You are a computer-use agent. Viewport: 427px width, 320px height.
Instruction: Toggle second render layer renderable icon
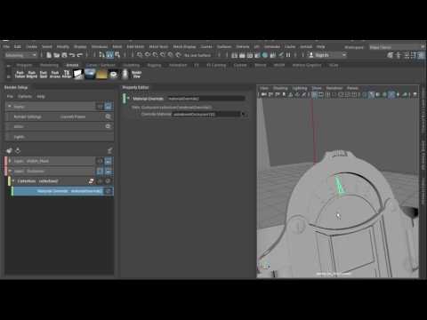point(109,172)
